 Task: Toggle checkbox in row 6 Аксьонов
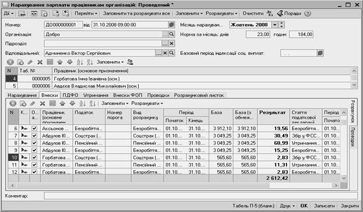34,128
